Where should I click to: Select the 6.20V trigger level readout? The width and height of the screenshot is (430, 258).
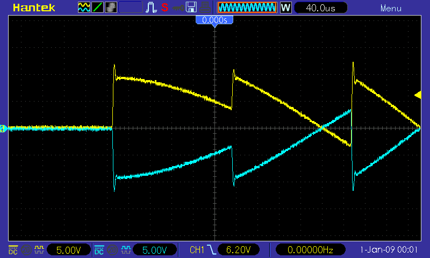click(238, 250)
